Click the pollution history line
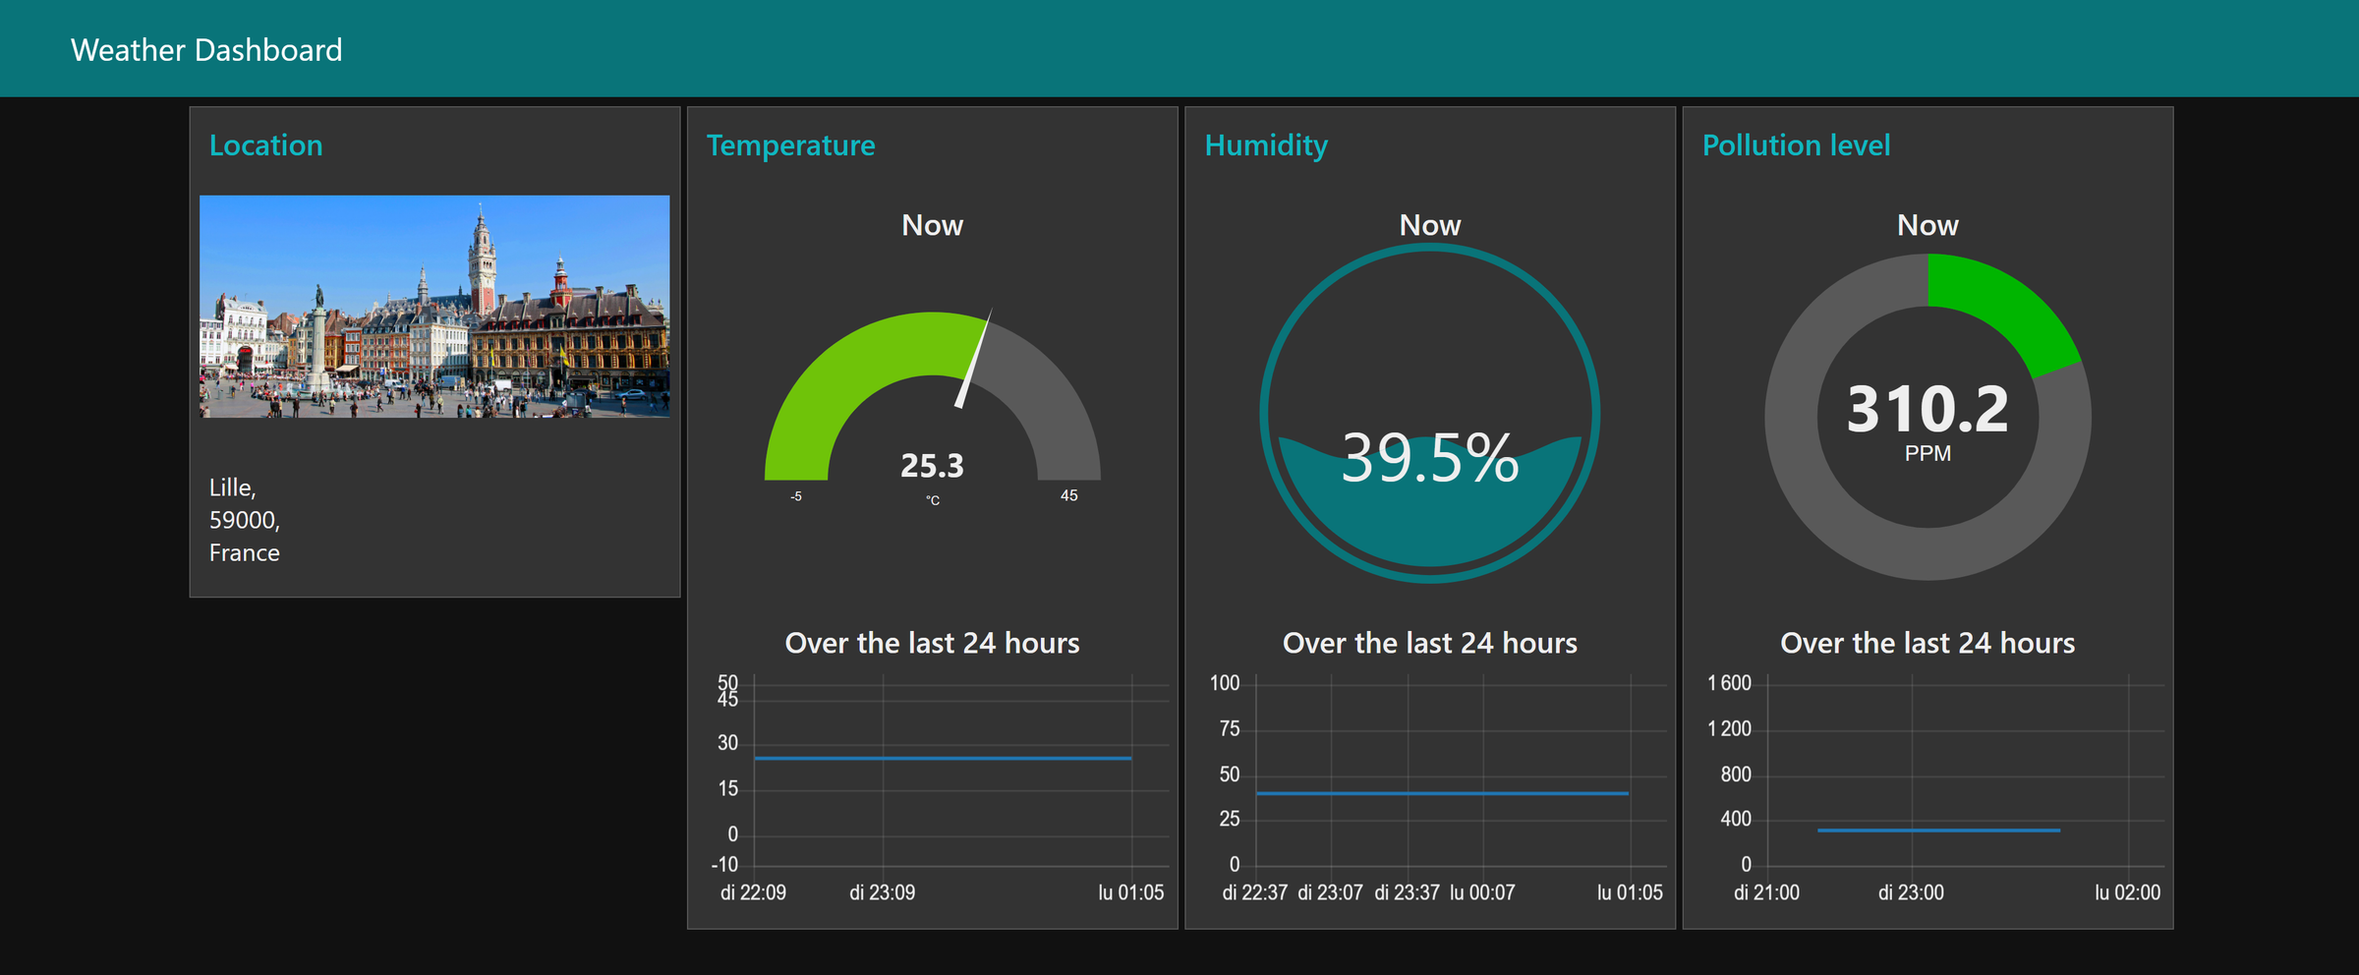Screen dimensions: 2359x975 click(x=1938, y=830)
